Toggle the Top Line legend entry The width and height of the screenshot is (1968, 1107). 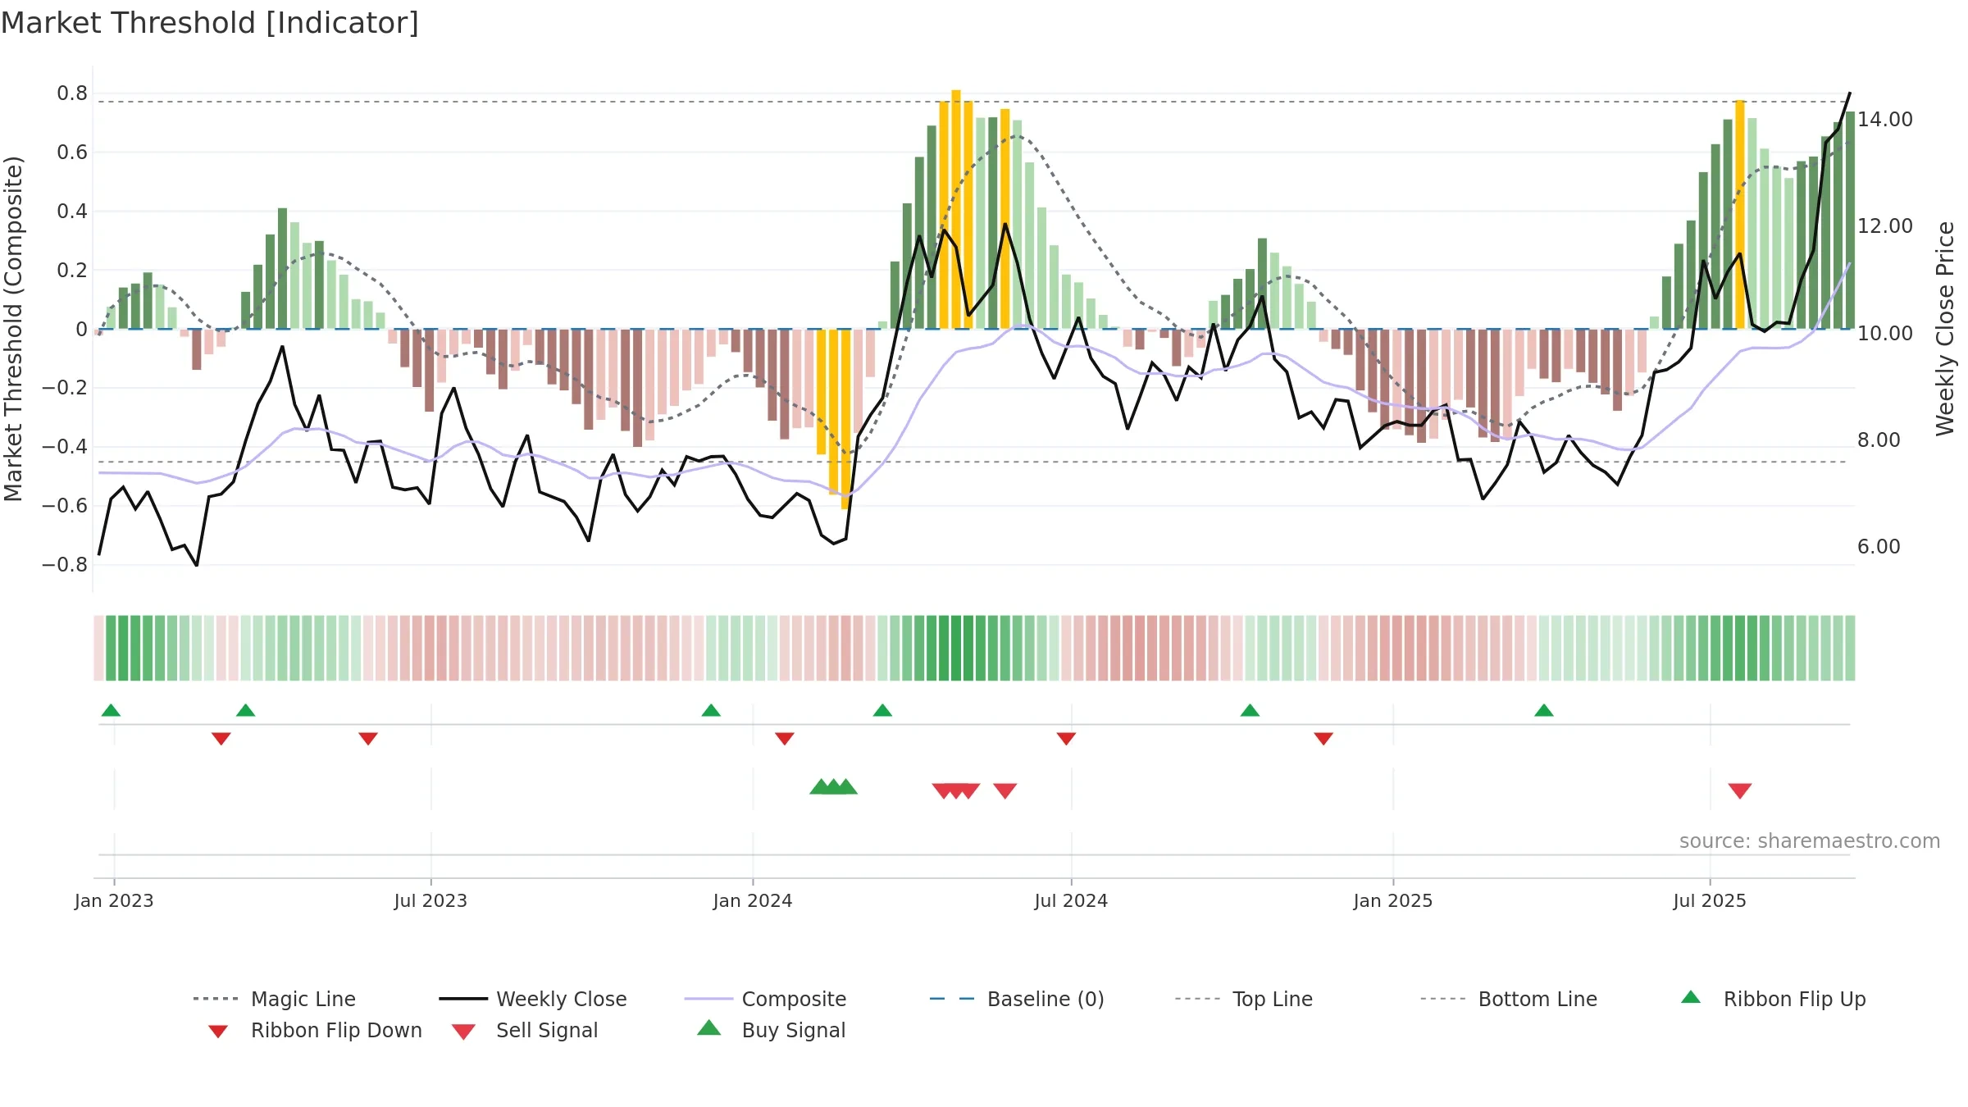click(x=1244, y=999)
